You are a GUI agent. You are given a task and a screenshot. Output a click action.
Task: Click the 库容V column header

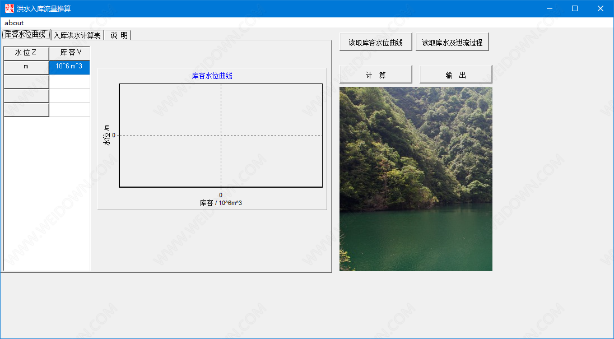click(x=69, y=53)
